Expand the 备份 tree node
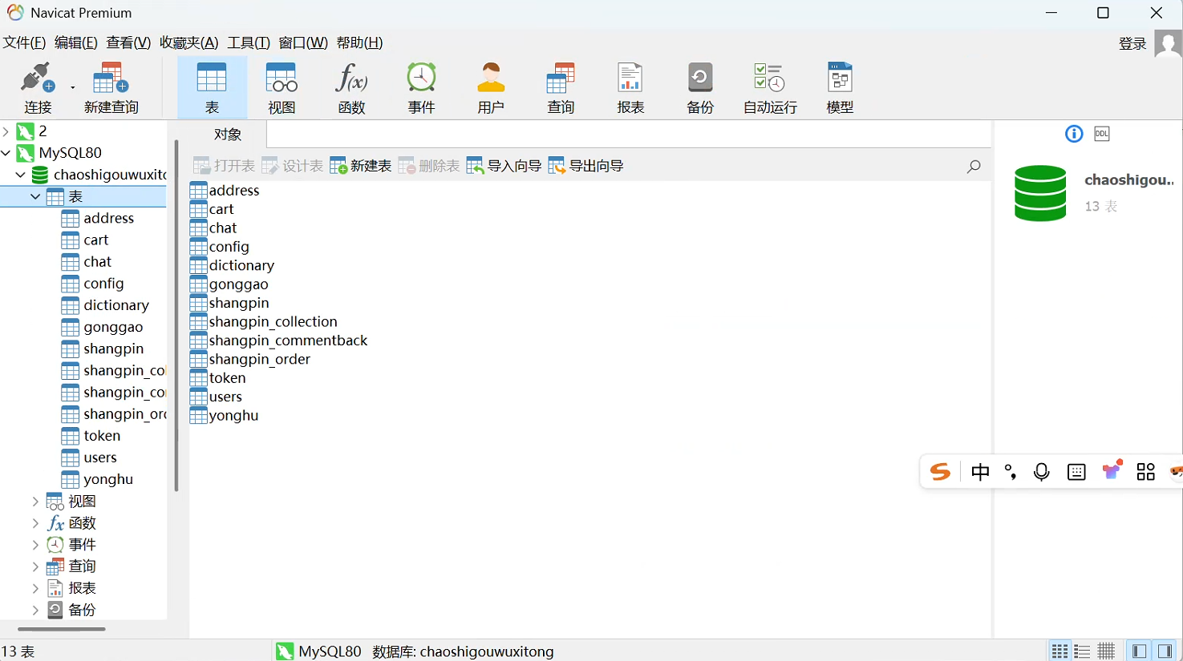 click(x=35, y=610)
